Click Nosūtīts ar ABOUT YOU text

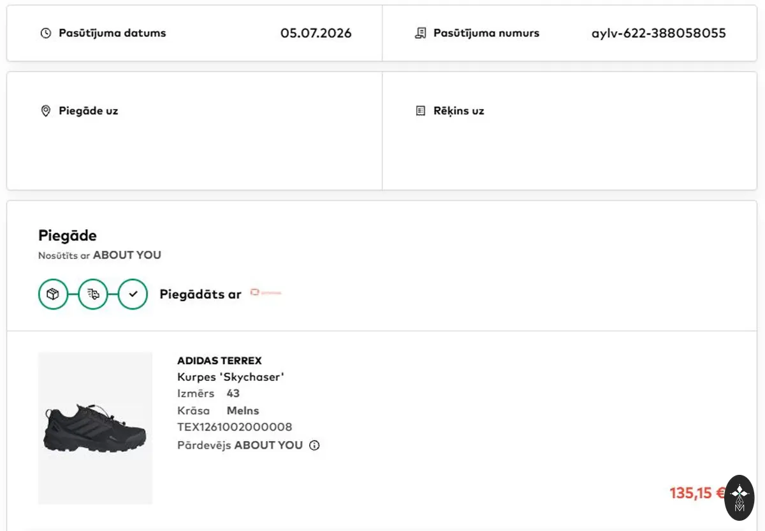point(99,255)
